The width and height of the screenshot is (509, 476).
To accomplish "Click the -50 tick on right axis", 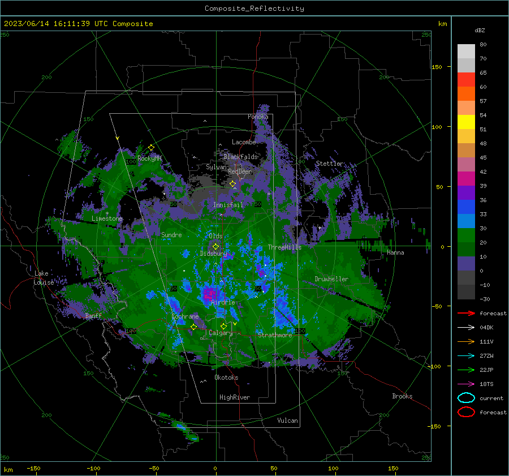I will (437, 306).
